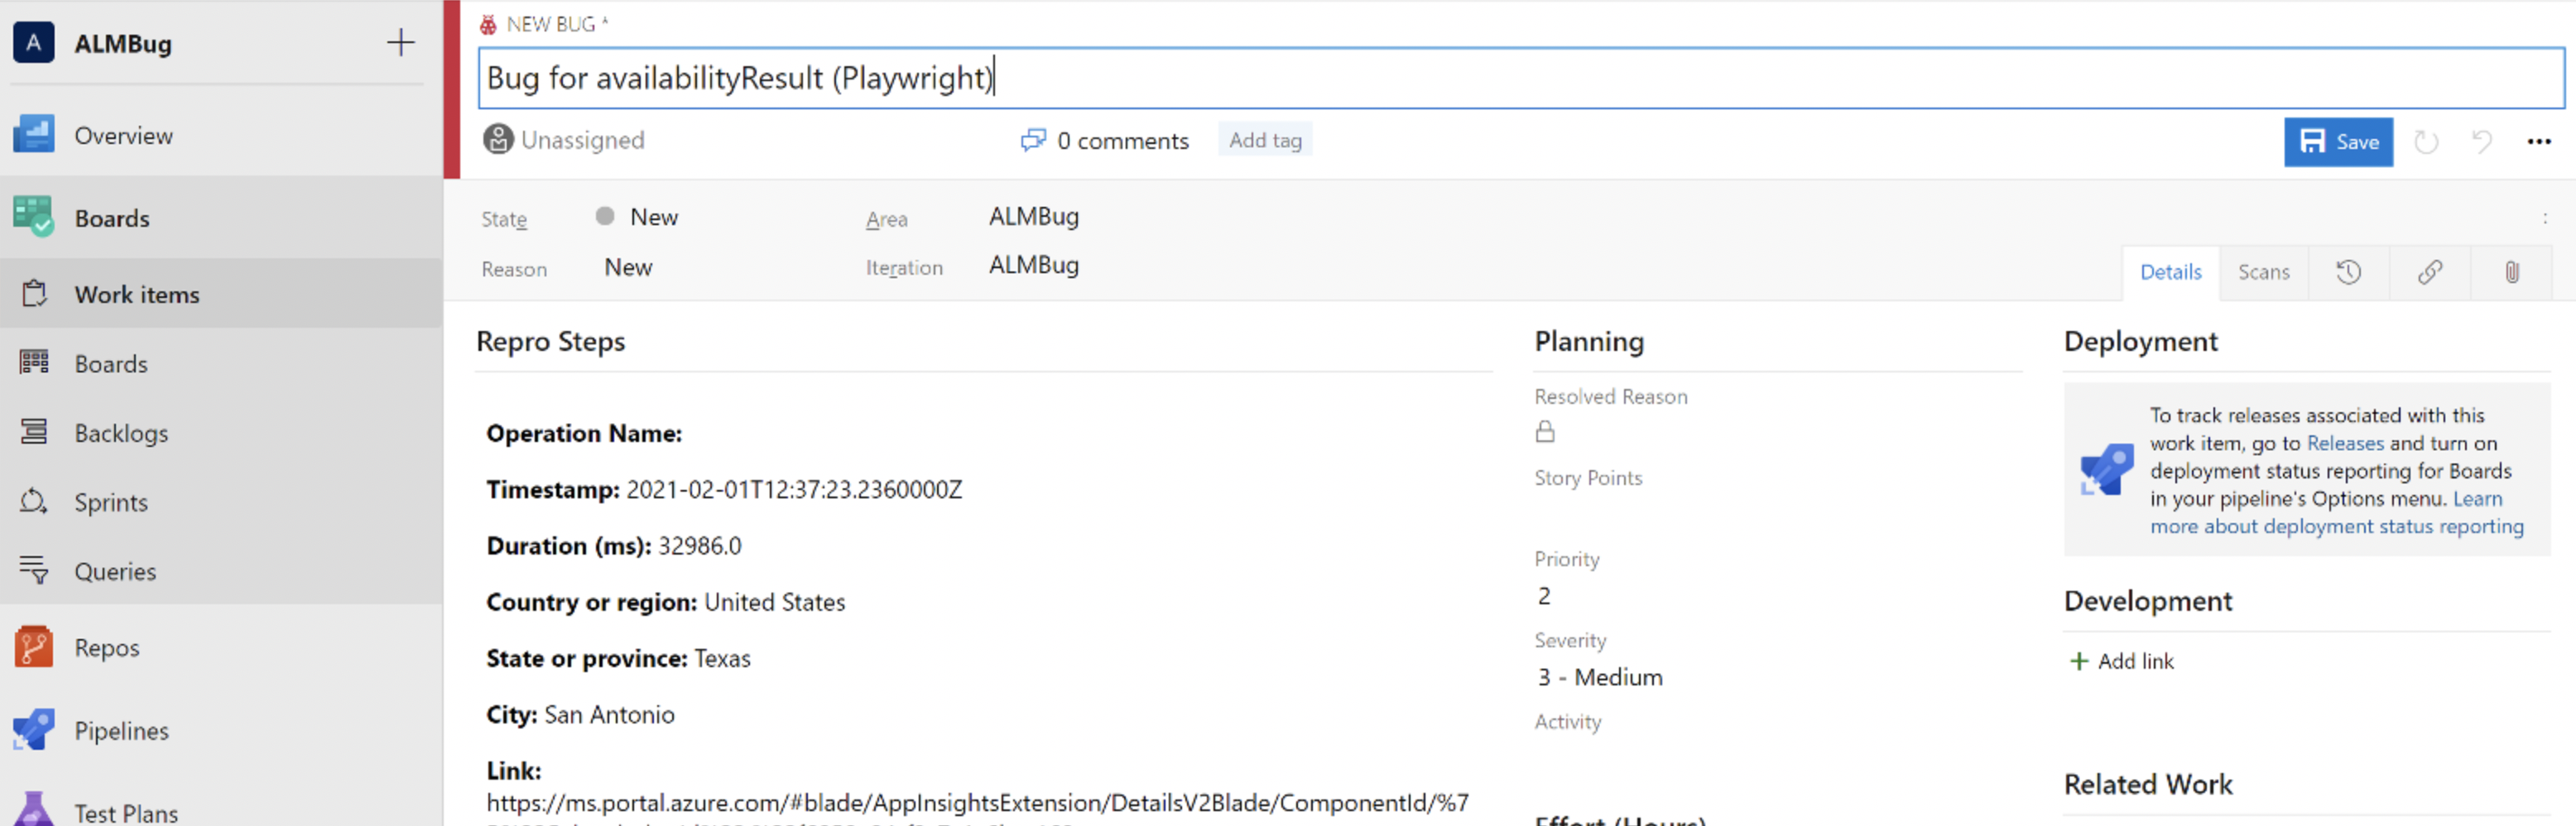Click the green plus icon beside Add link
The width and height of the screenshot is (2576, 826).
point(2078,661)
